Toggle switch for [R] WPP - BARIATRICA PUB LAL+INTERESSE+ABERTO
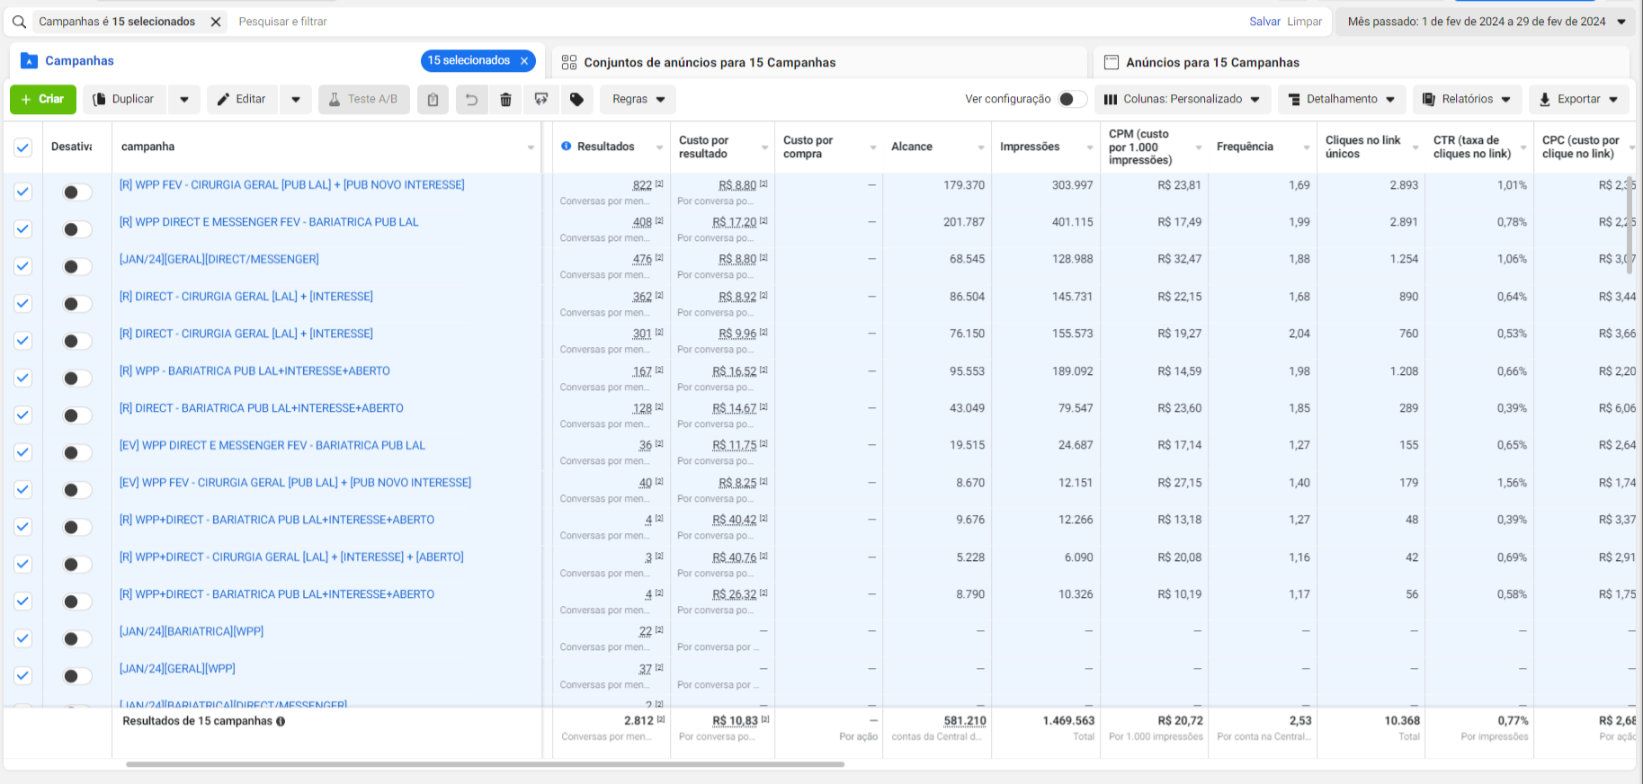 (x=77, y=378)
